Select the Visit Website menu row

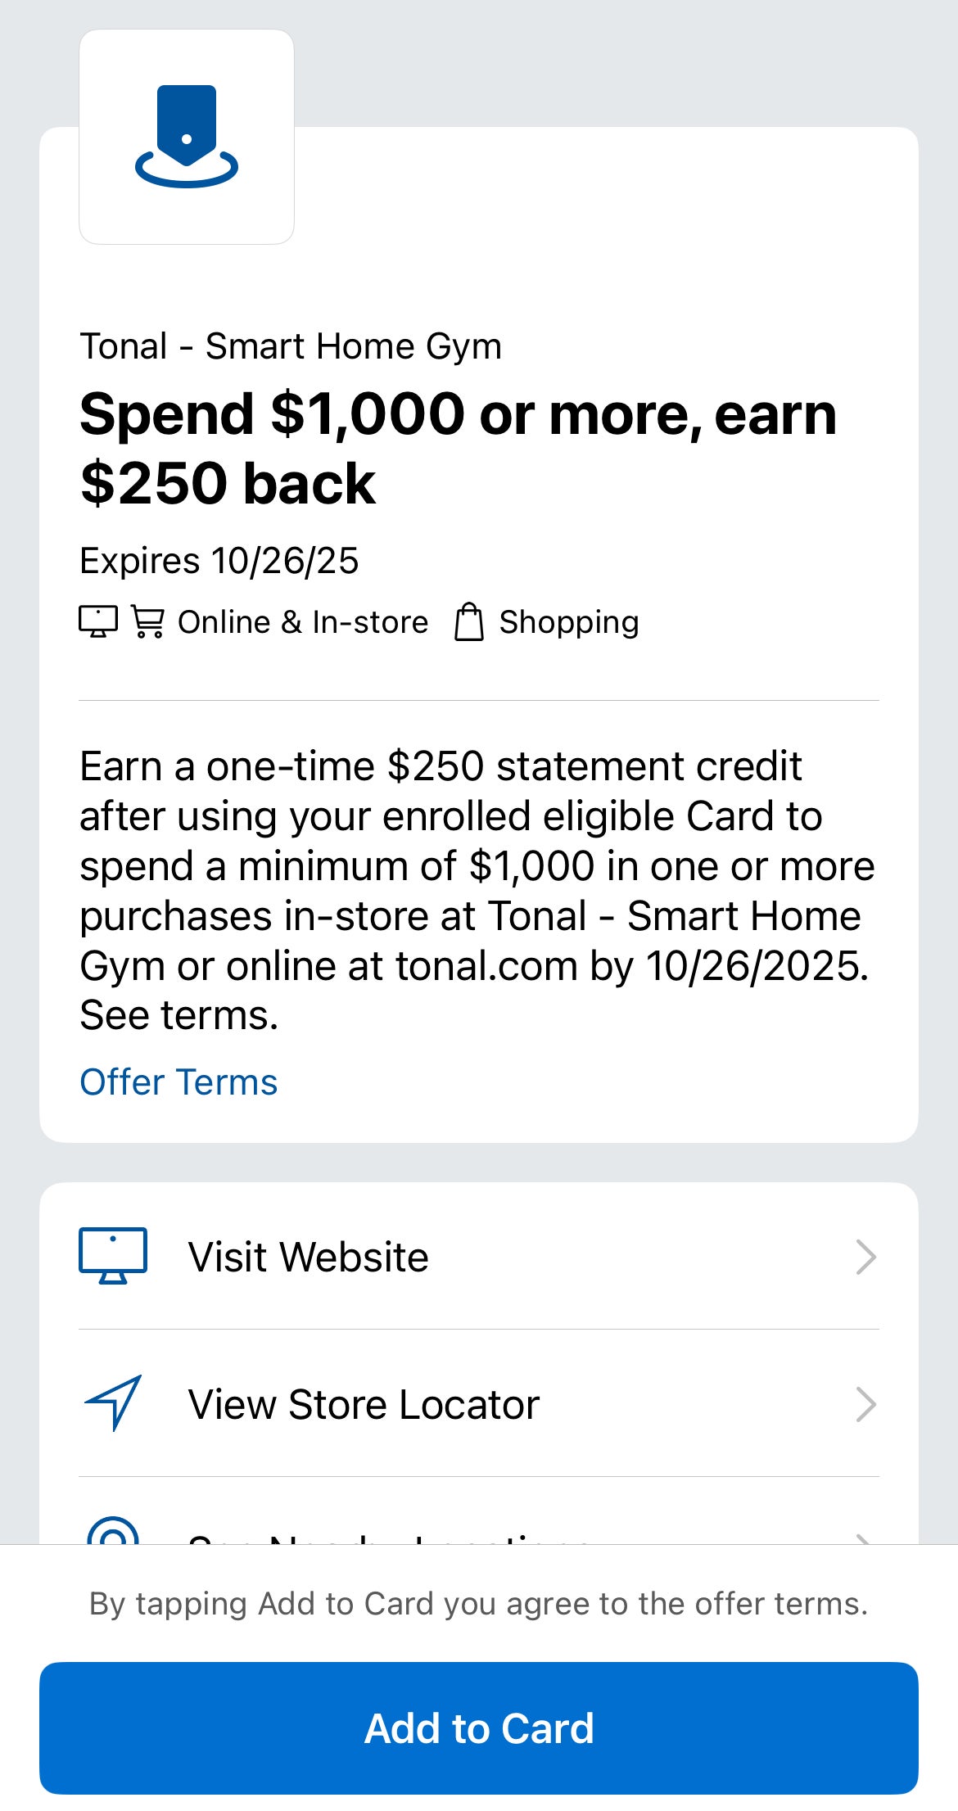[x=478, y=1257]
